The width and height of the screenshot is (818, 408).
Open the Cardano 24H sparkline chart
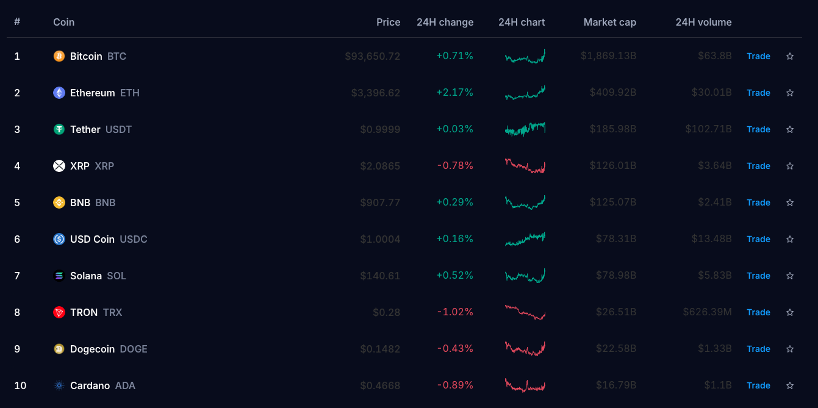(x=525, y=385)
